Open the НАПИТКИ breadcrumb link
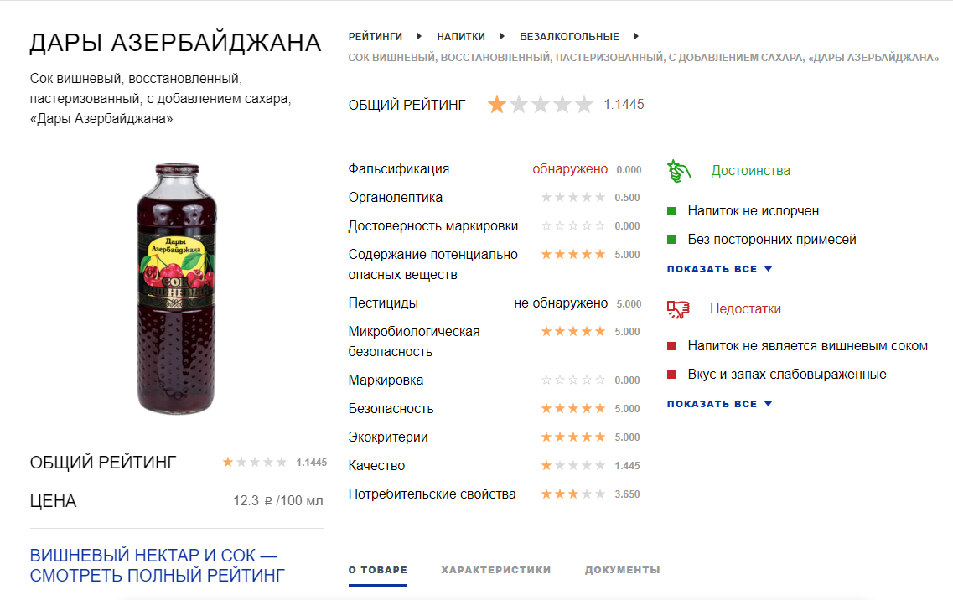The image size is (953, 600). [x=461, y=37]
